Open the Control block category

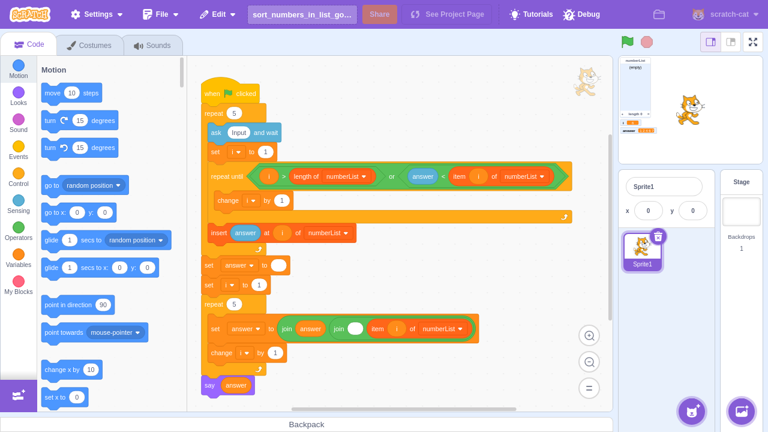[19, 178]
